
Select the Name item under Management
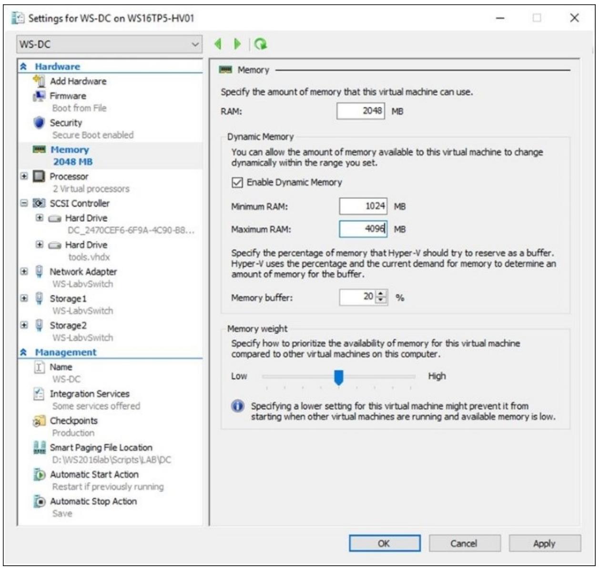click(x=61, y=367)
